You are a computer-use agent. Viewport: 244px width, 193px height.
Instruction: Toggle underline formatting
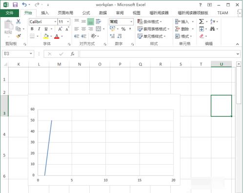coord(46,29)
